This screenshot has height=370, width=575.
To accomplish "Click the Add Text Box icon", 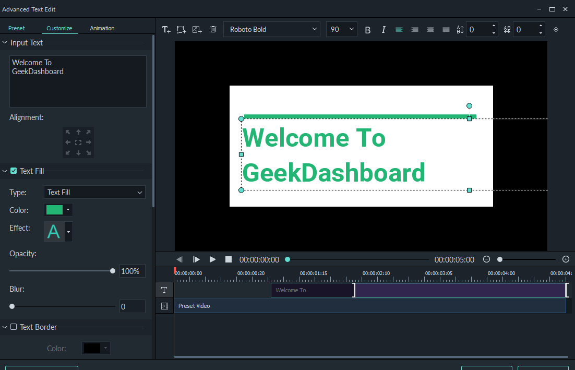I will click(x=181, y=29).
